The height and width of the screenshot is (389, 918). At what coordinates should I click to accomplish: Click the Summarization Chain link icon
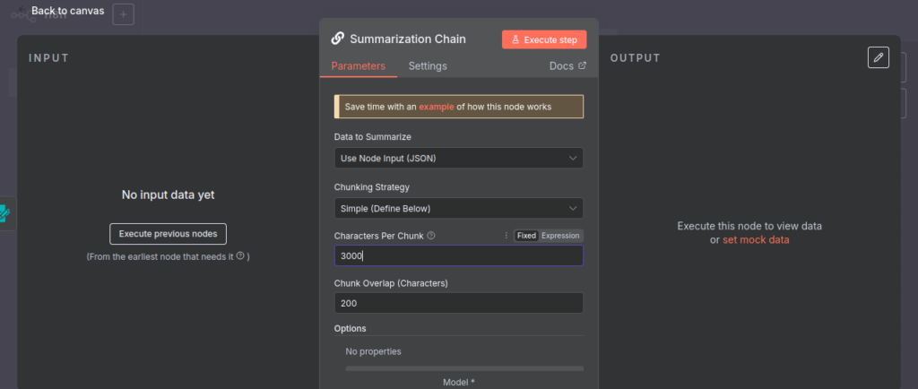tap(338, 39)
